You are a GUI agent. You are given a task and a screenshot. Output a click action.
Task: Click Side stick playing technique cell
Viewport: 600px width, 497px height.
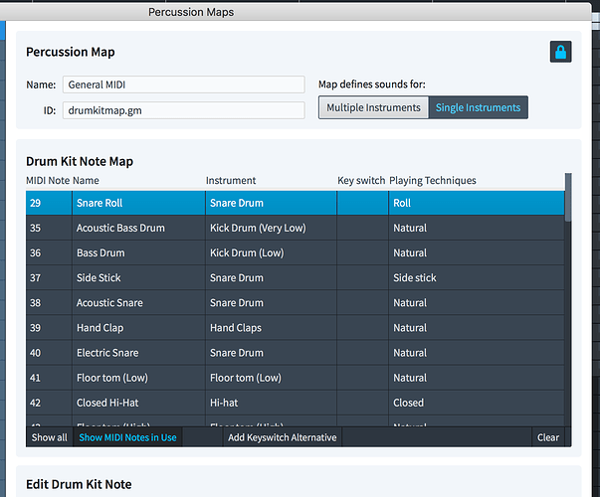477,277
